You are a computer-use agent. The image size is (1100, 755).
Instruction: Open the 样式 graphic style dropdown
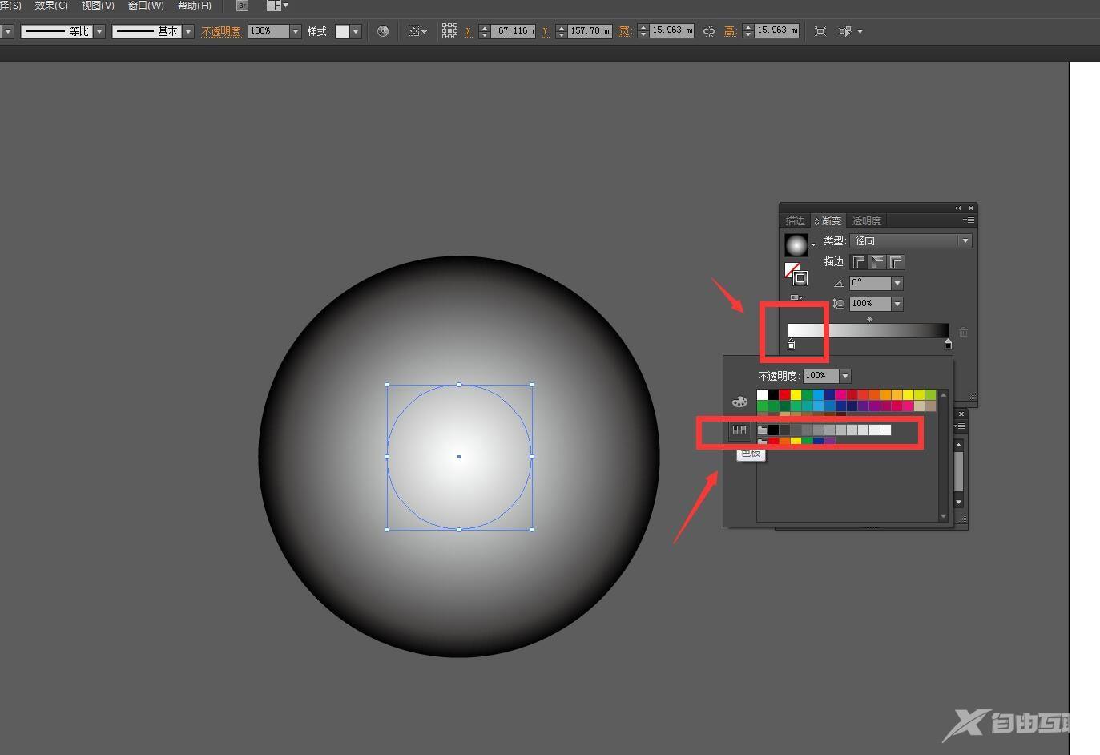coord(356,31)
